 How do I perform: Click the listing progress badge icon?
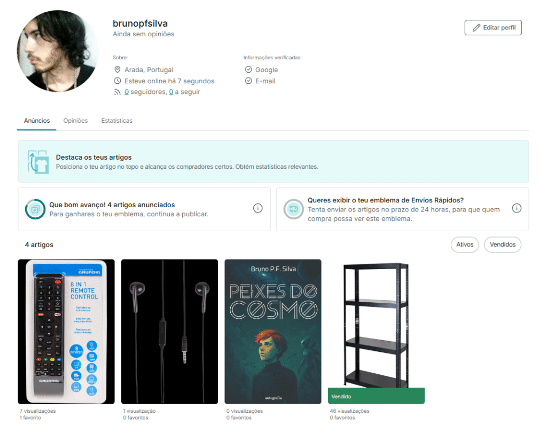(35, 209)
